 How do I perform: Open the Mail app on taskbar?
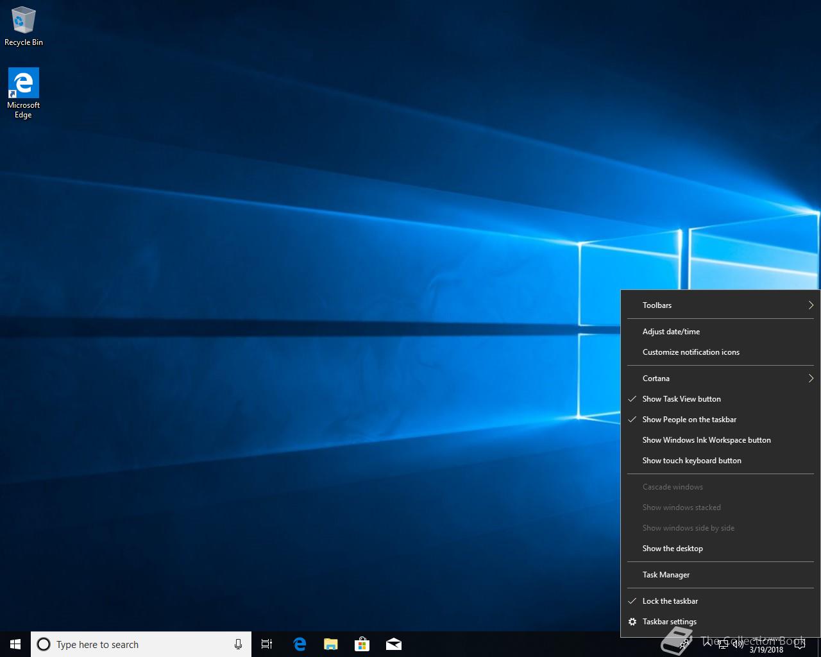pyautogui.click(x=394, y=644)
